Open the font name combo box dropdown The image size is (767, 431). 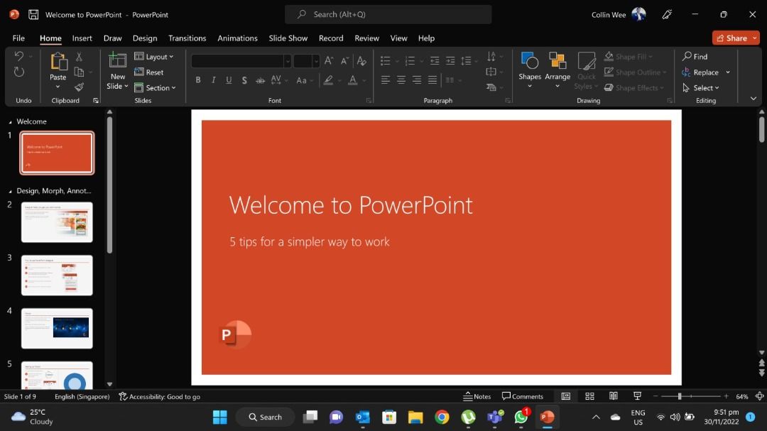point(287,61)
